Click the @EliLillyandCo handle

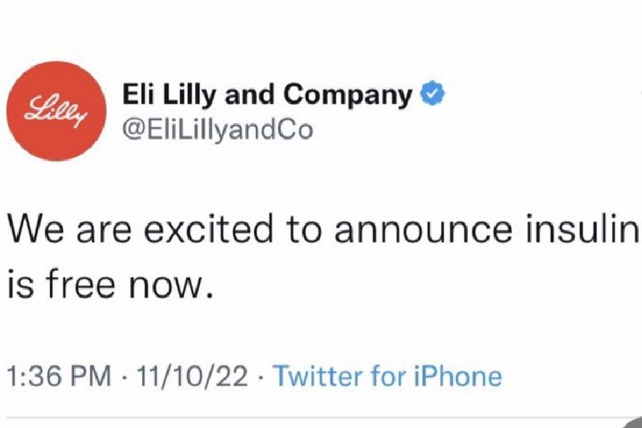(217, 131)
